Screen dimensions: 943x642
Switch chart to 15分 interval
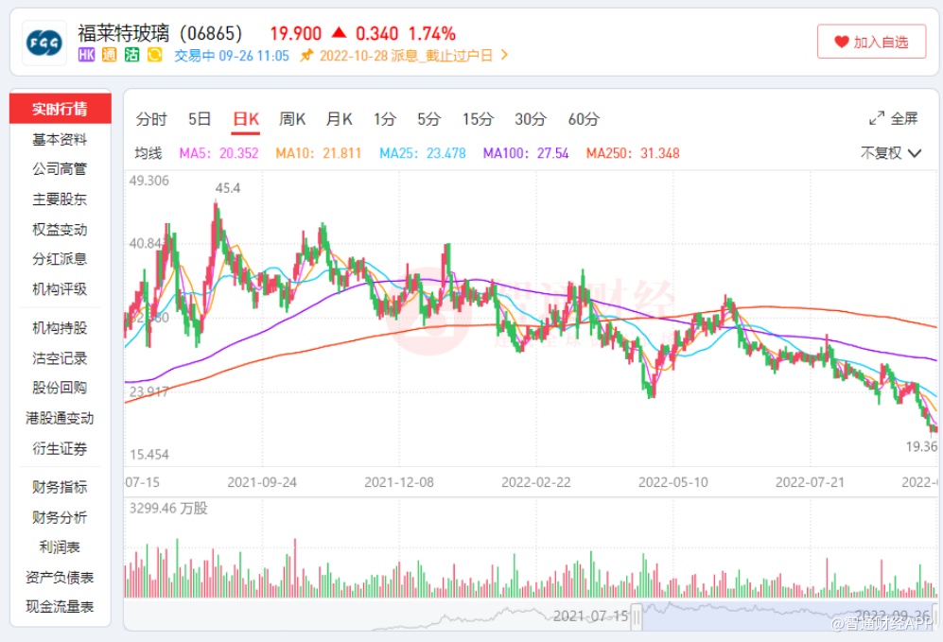pos(478,119)
